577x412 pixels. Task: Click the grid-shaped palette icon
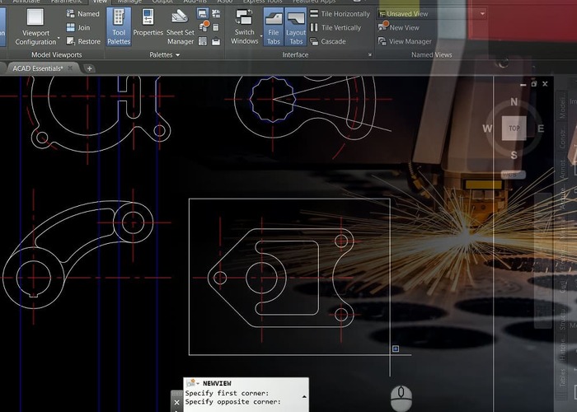click(x=203, y=41)
